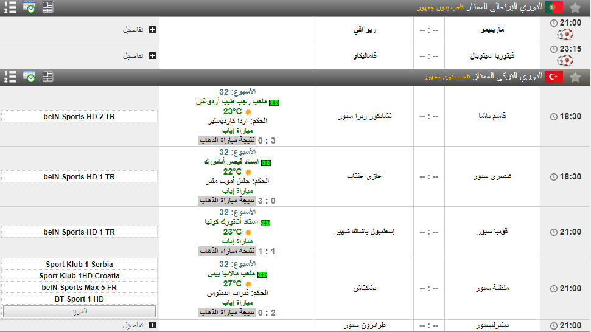Viewport: 591px width, 332px height.
Task: Open news table icon in Portuguese league header
Action: click(x=47, y=8)
